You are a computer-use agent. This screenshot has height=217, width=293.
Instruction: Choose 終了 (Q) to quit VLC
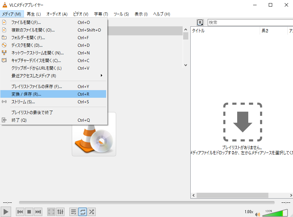tap(53, 120)
